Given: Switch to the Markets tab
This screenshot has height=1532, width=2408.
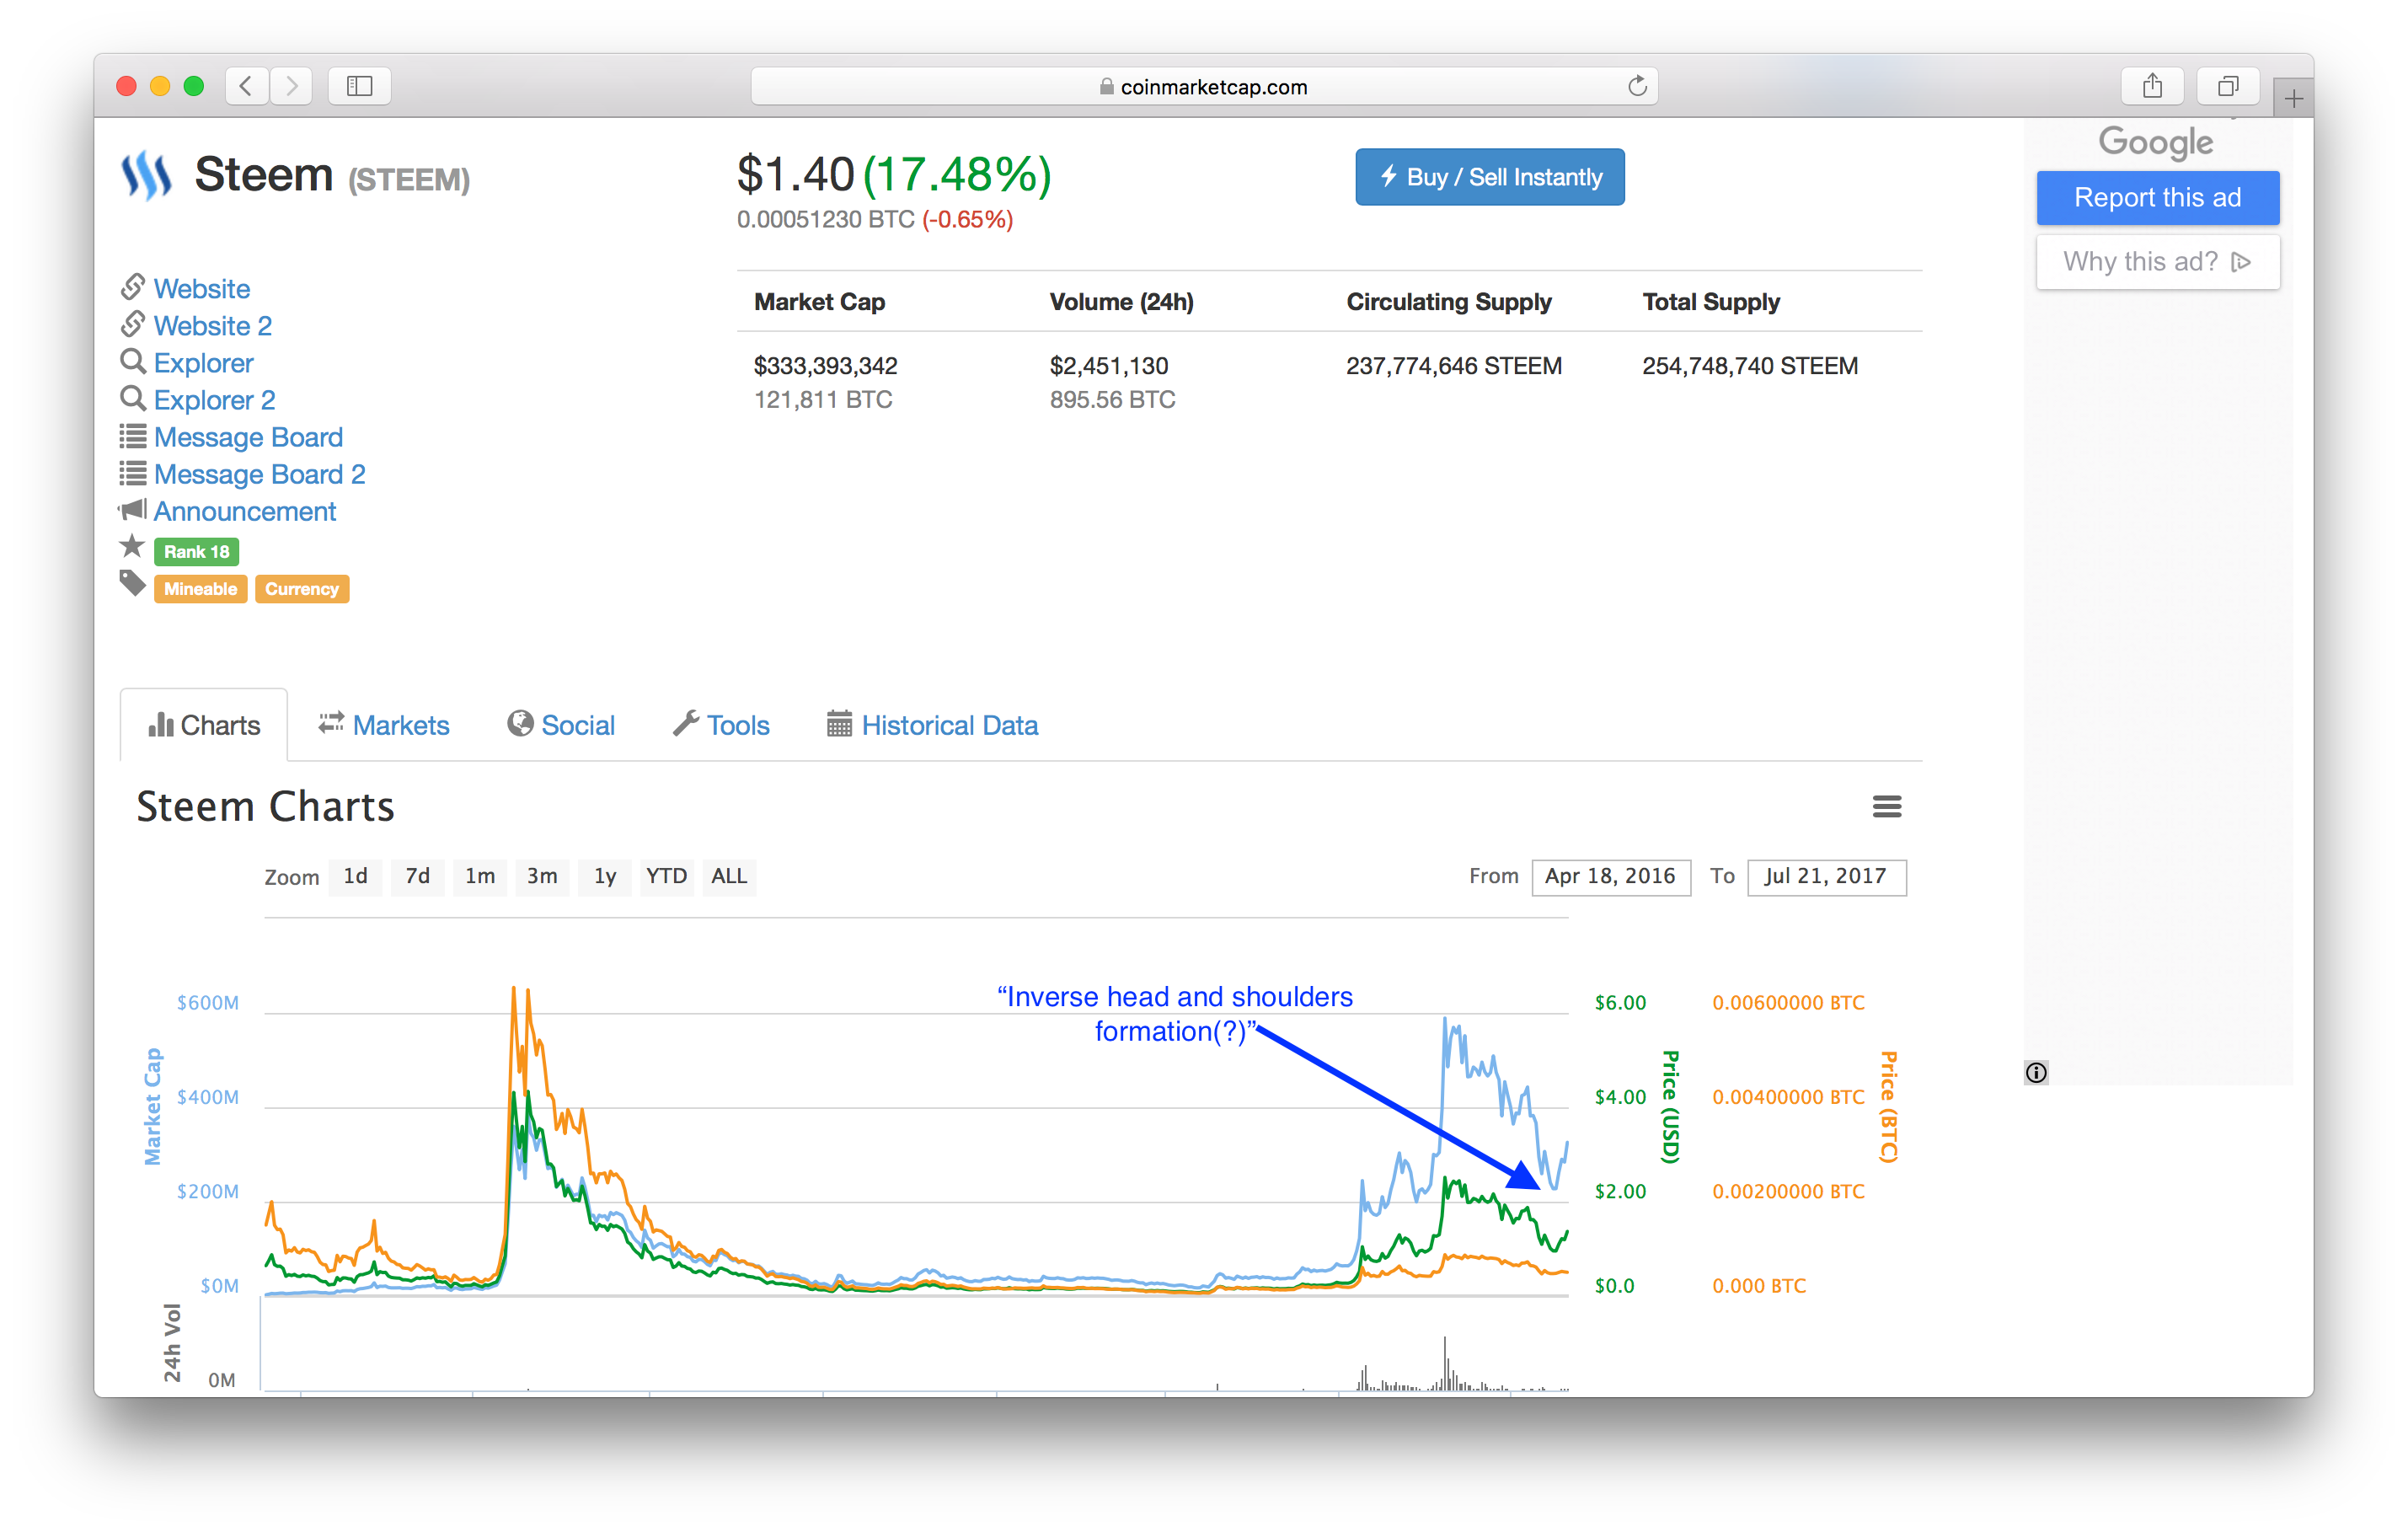Looking at the screenshot, I should (x=384, y=724).
